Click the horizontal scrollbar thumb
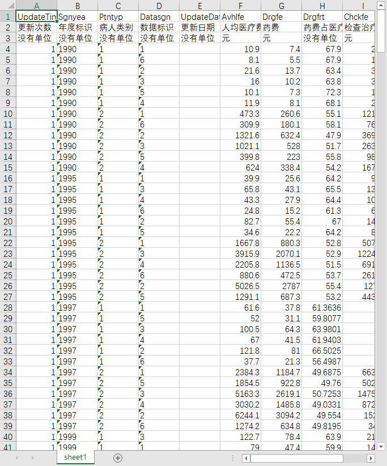 pos(296,458)
